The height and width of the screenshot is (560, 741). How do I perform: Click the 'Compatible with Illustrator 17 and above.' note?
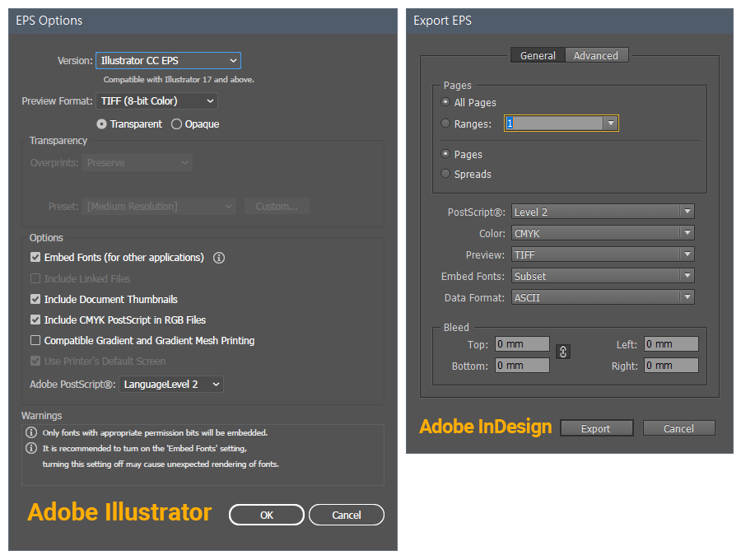tap(179, 79)
